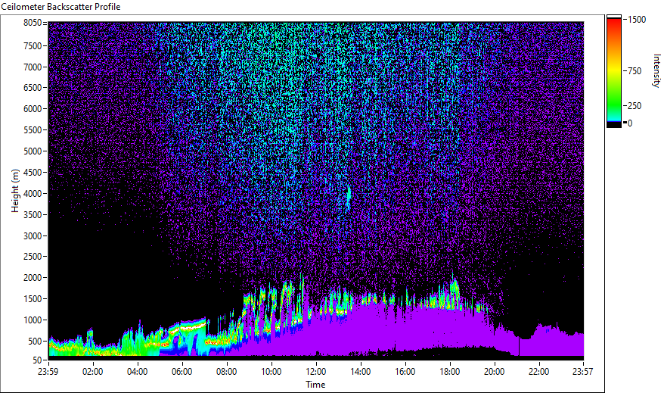Viewport: 664px width, 393px height.
Task: Click the 06:00 time axis label
Action: (182, 372)
